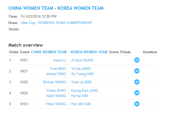Open the VS icon in WD1 row

137,71
